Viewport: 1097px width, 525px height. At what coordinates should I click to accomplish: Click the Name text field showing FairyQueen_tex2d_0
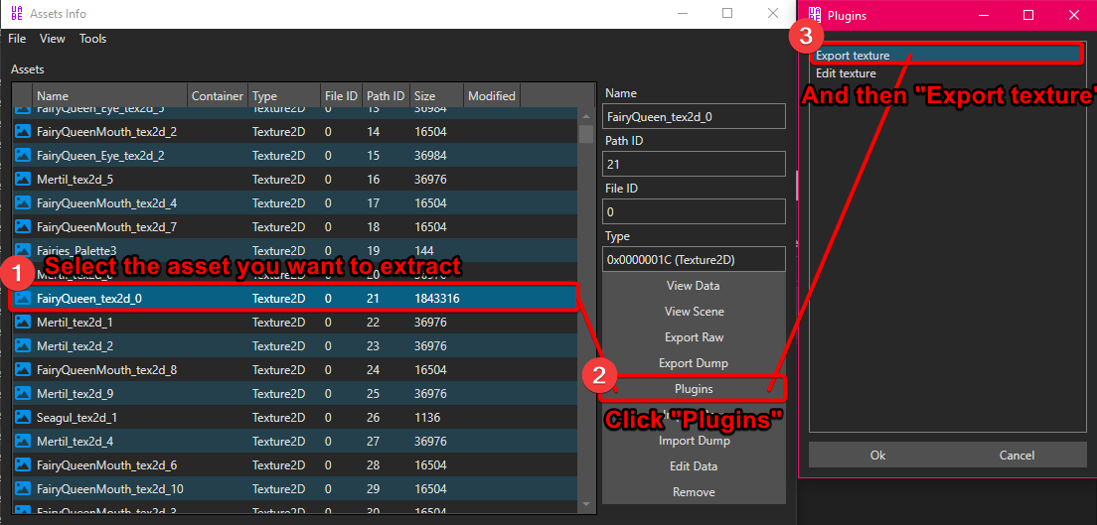tap(694, 116)
